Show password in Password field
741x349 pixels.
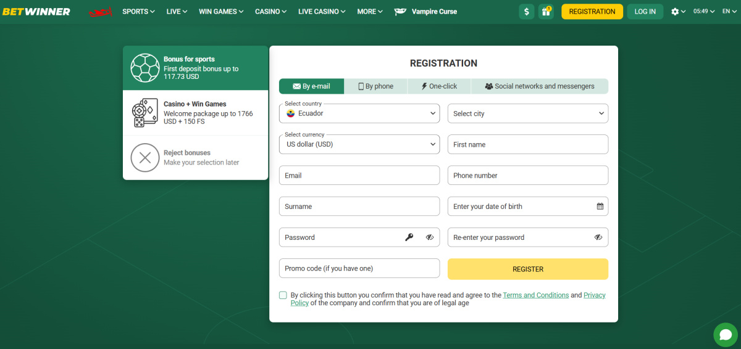(430, 237)
